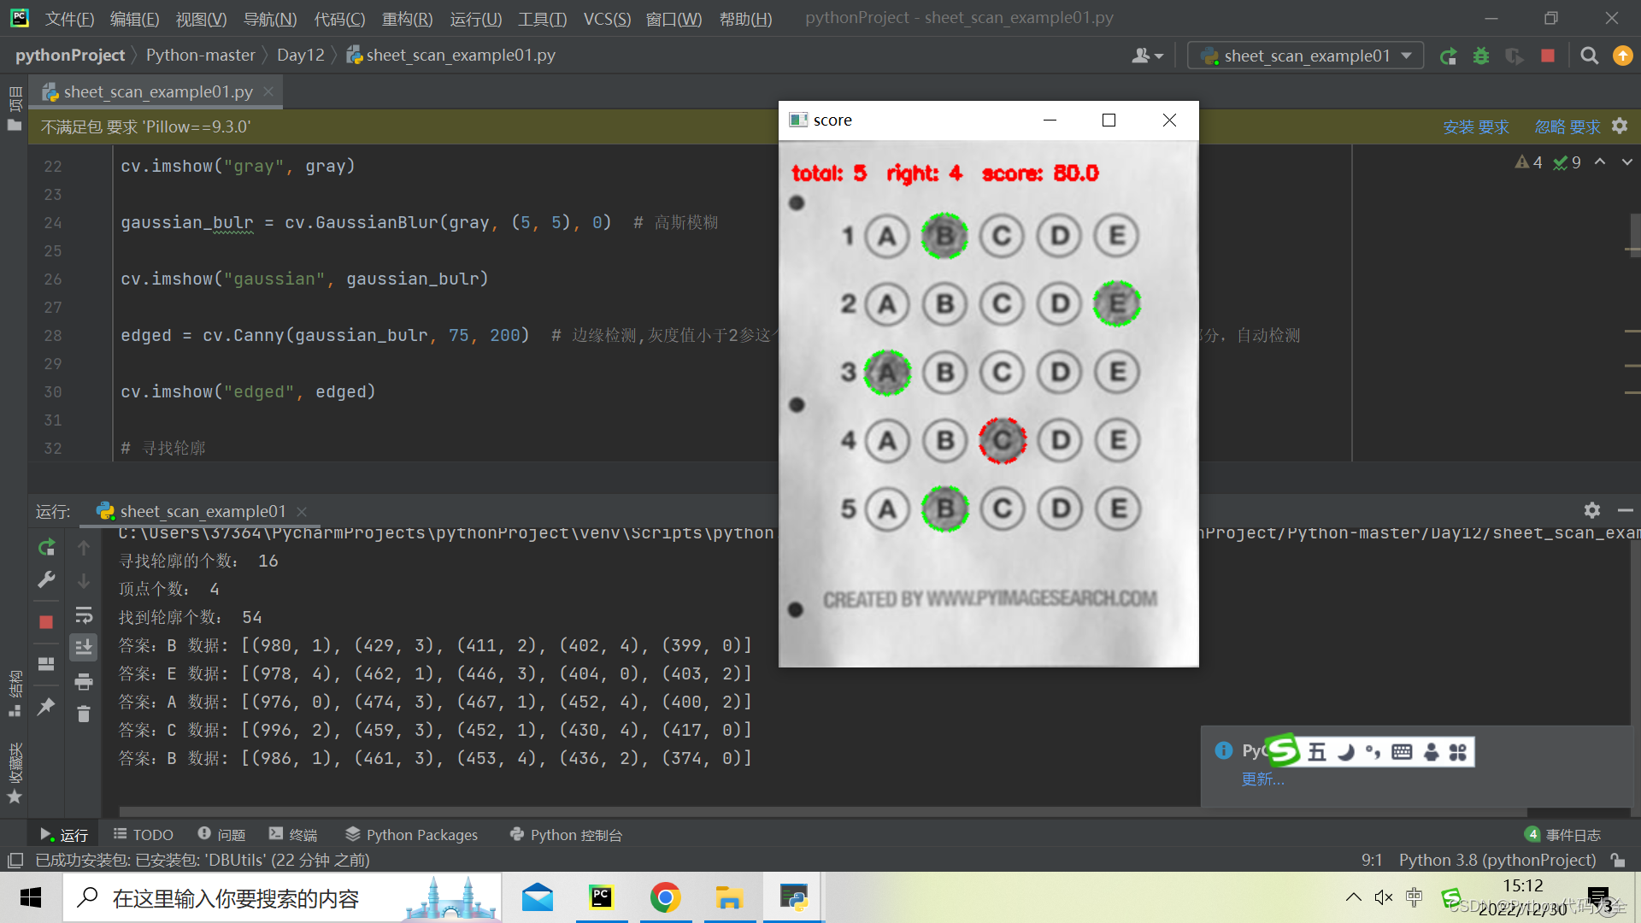Expand the user account dropdown
This screenshot has width=1641, height=923.
coord(1148,56)
